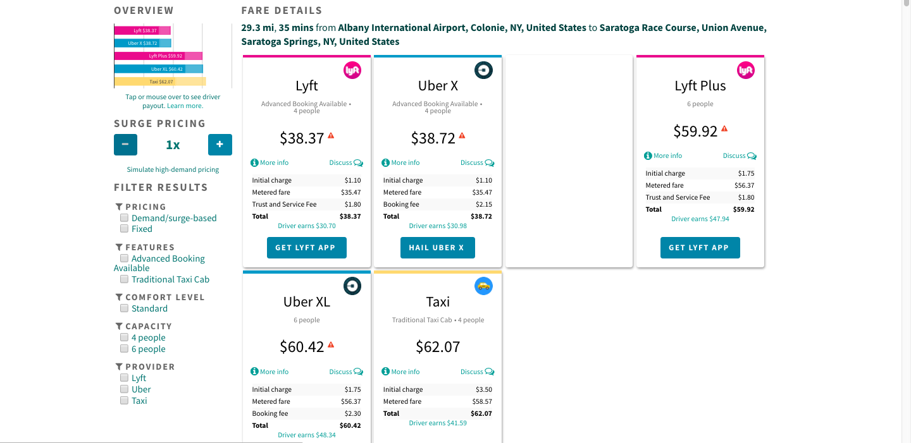The height and width of the screenshot is (443, 911).
Task: Click the Lyft logo on the Lyft card
Action: [x=352, y=70]
